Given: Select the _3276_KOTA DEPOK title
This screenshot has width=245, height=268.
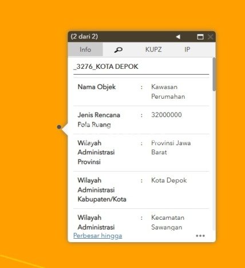Looking at the screenshot, I should click(x=106, y=67).
